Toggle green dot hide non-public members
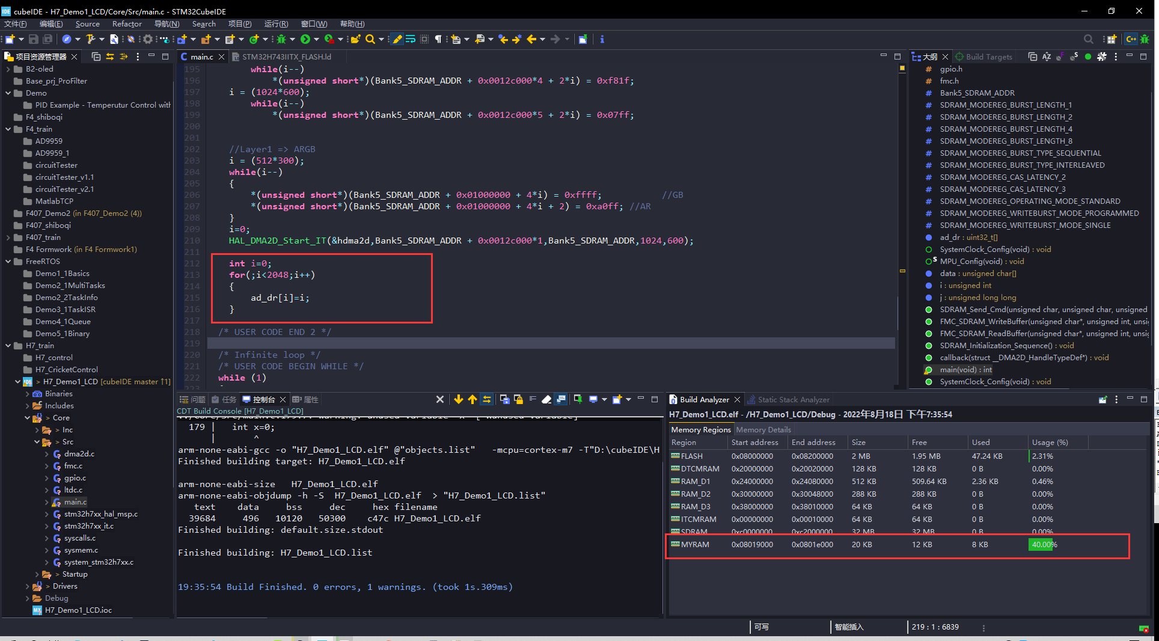 1088,57
